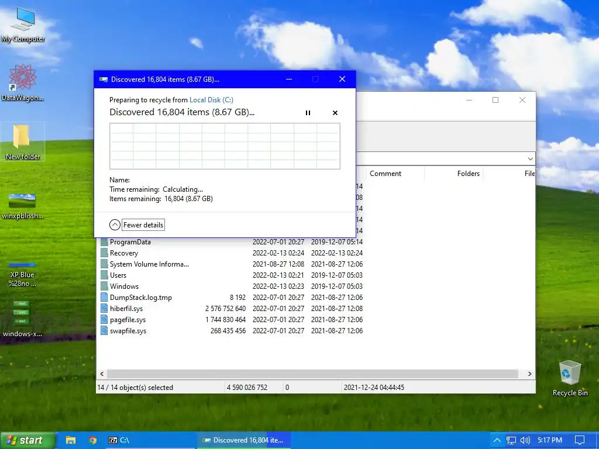
Task: Select swapfile.sys file row
Action: coord(232,331)
